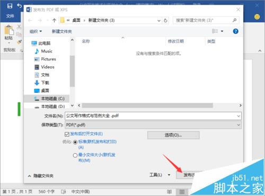265x196 pixels.
Task: Click the 新建文件夹 button
Action: click(62, 31)
